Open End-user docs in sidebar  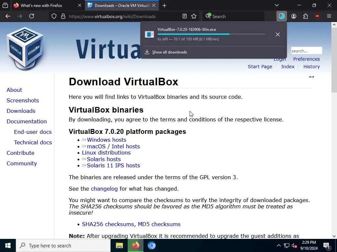33,132
